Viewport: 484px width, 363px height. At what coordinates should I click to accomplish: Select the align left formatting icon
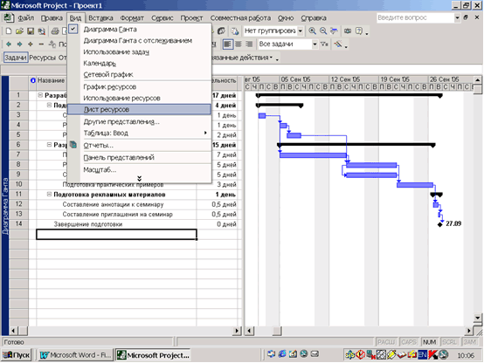(x=227, y=45)
